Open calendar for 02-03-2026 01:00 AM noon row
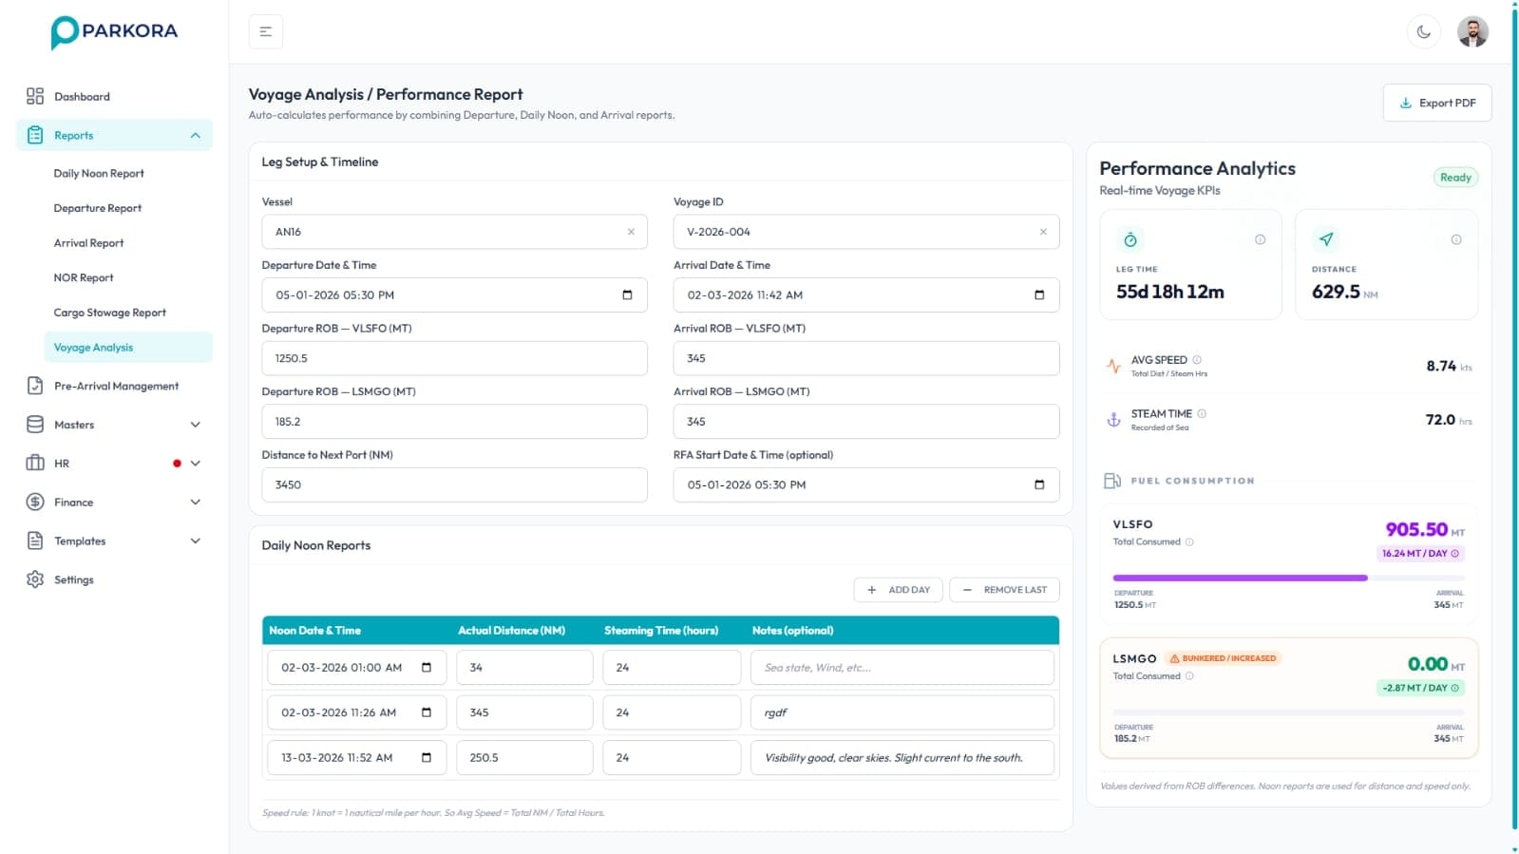The height and width of the screenshot is (854, 1519). tap(427, 668)
